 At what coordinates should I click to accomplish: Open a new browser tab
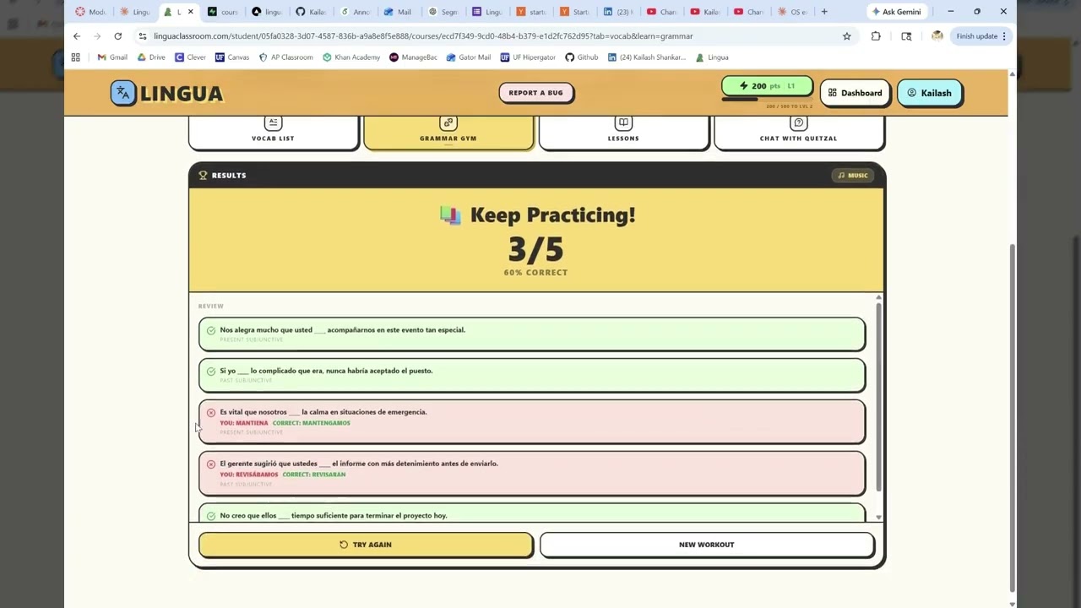tap(824, 12)
